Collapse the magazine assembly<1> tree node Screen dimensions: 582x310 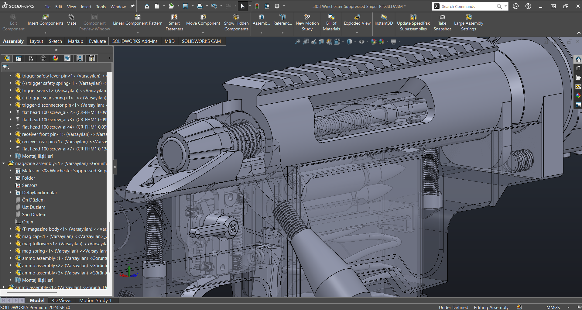4,164
